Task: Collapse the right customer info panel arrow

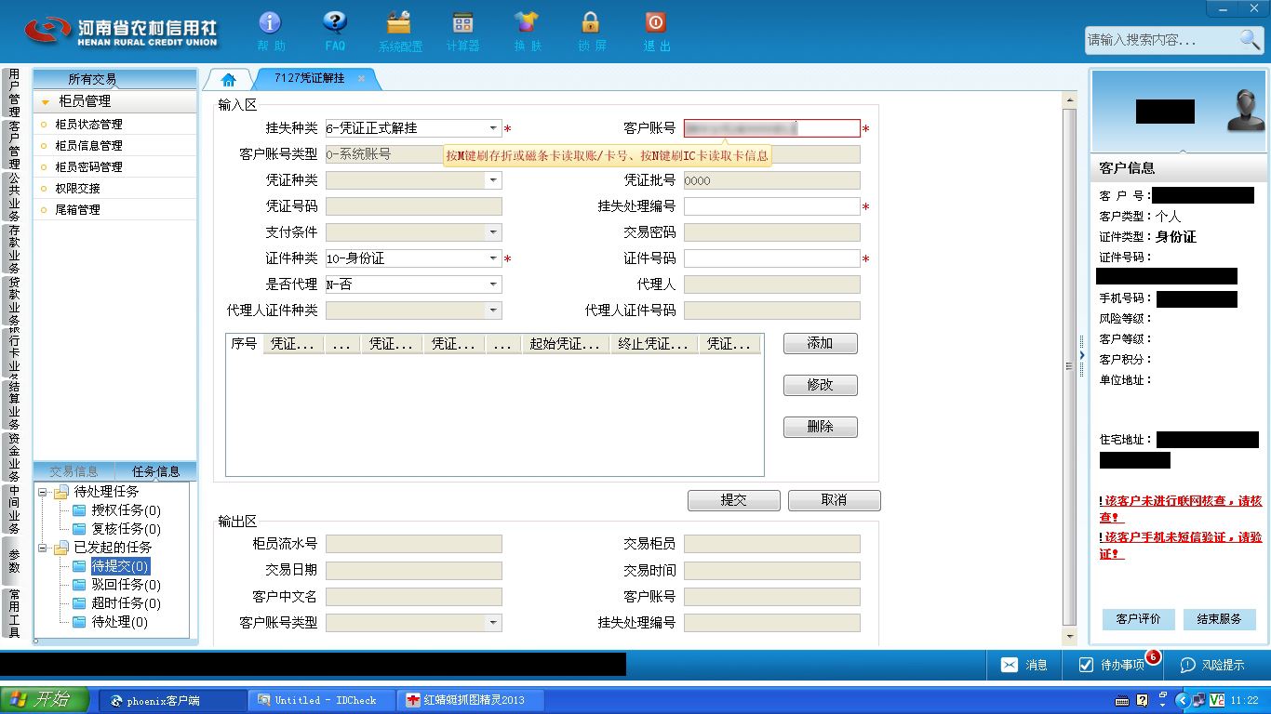Action: (1081, 355)
